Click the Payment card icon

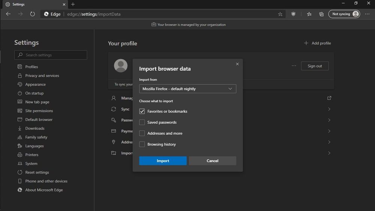[x=114, y=131]
